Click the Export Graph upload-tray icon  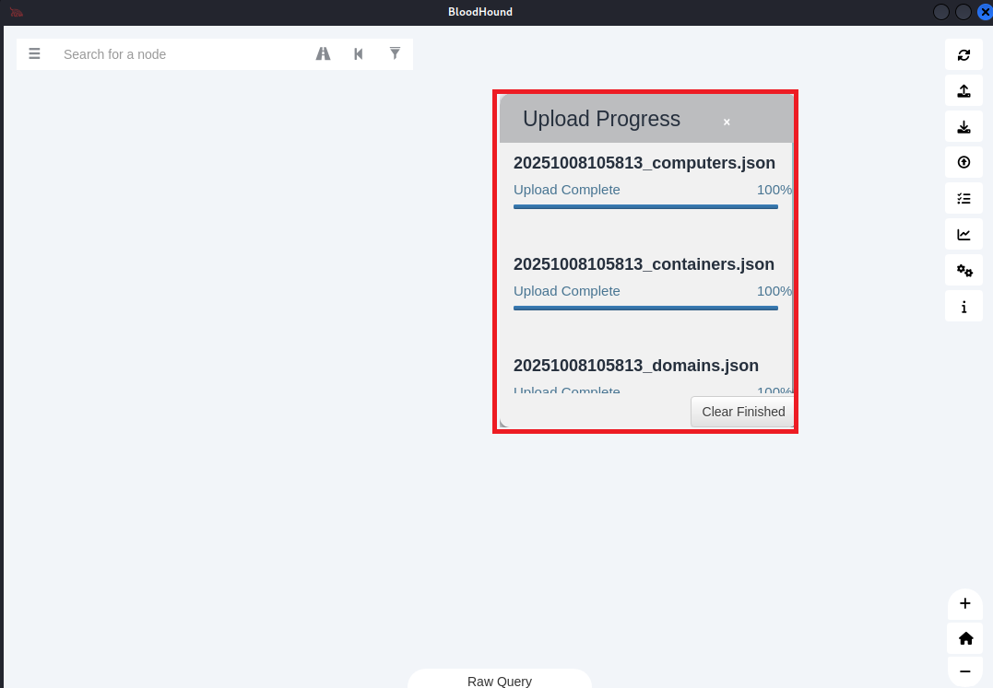tap(963, 91)
